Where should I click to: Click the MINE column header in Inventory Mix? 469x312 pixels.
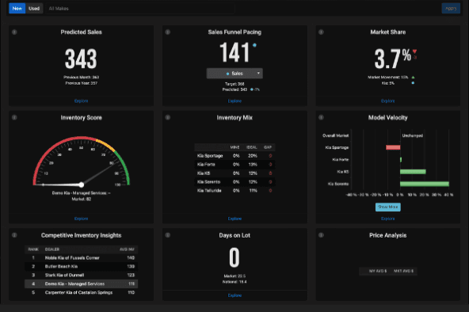(234, 147)
